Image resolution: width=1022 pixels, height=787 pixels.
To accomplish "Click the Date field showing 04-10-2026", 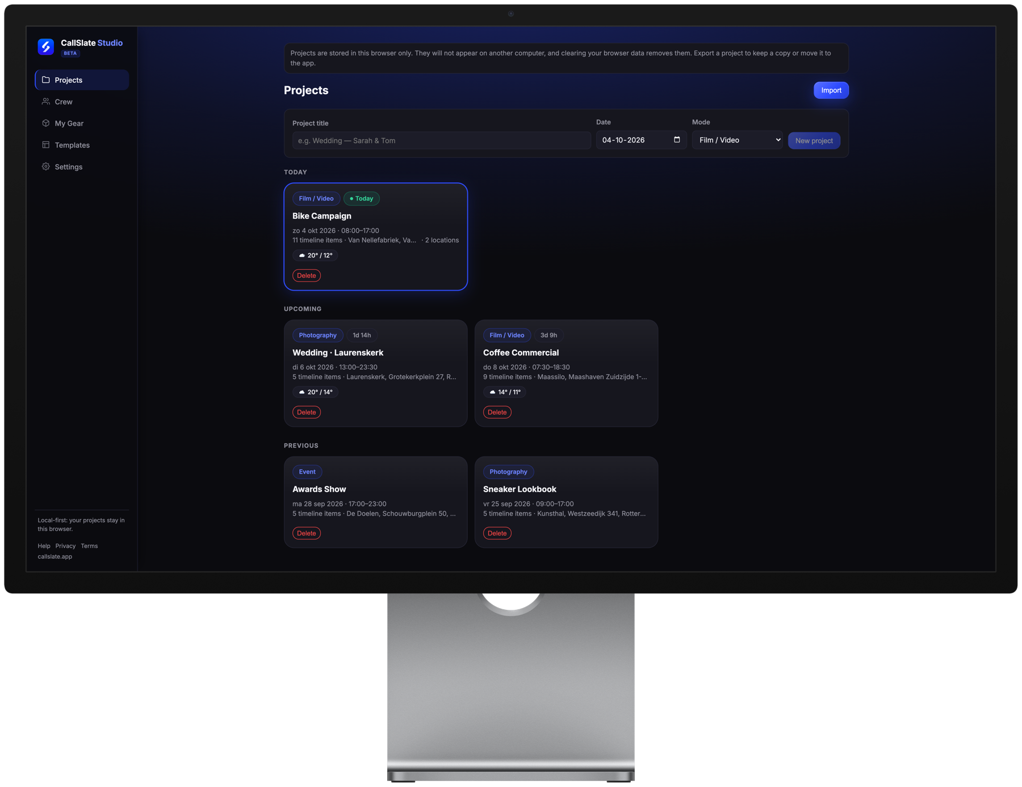I will point(641,140).
